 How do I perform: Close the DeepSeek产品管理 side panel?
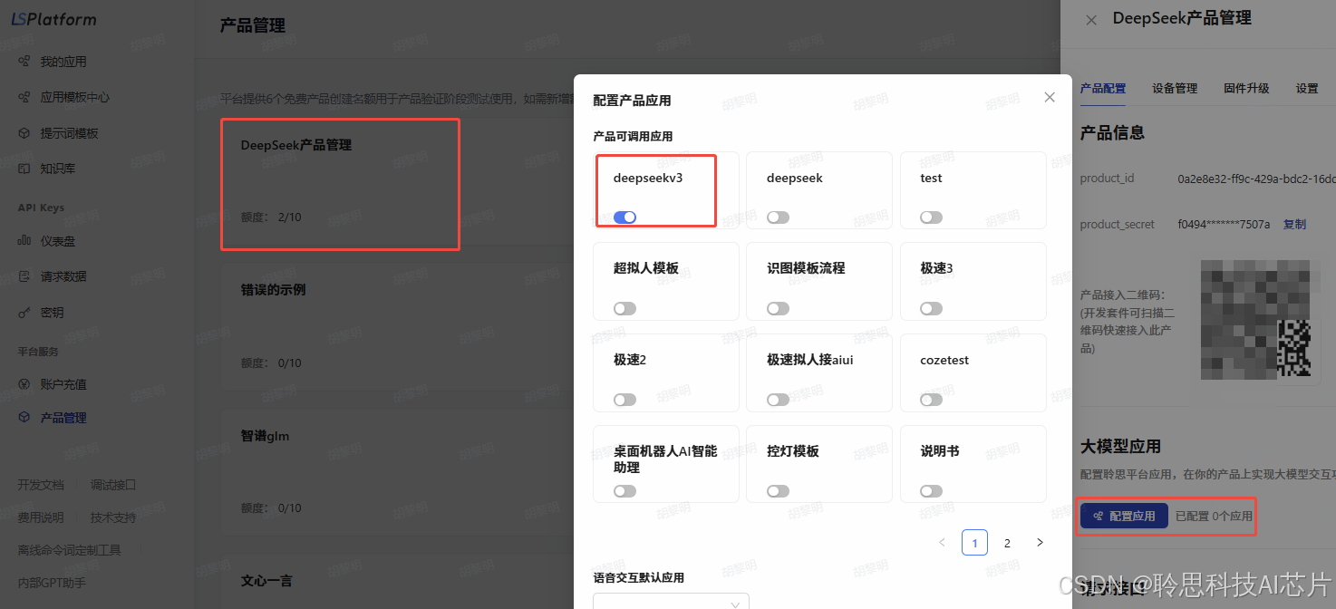pyautogui.click(x=1091, y=20)
